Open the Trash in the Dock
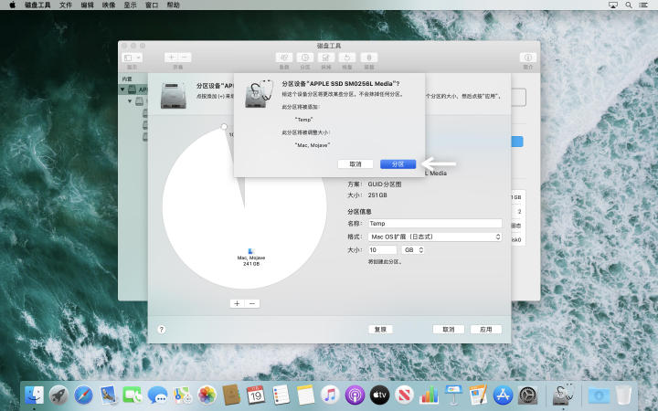The image size is (658, 411). (623, 395)
